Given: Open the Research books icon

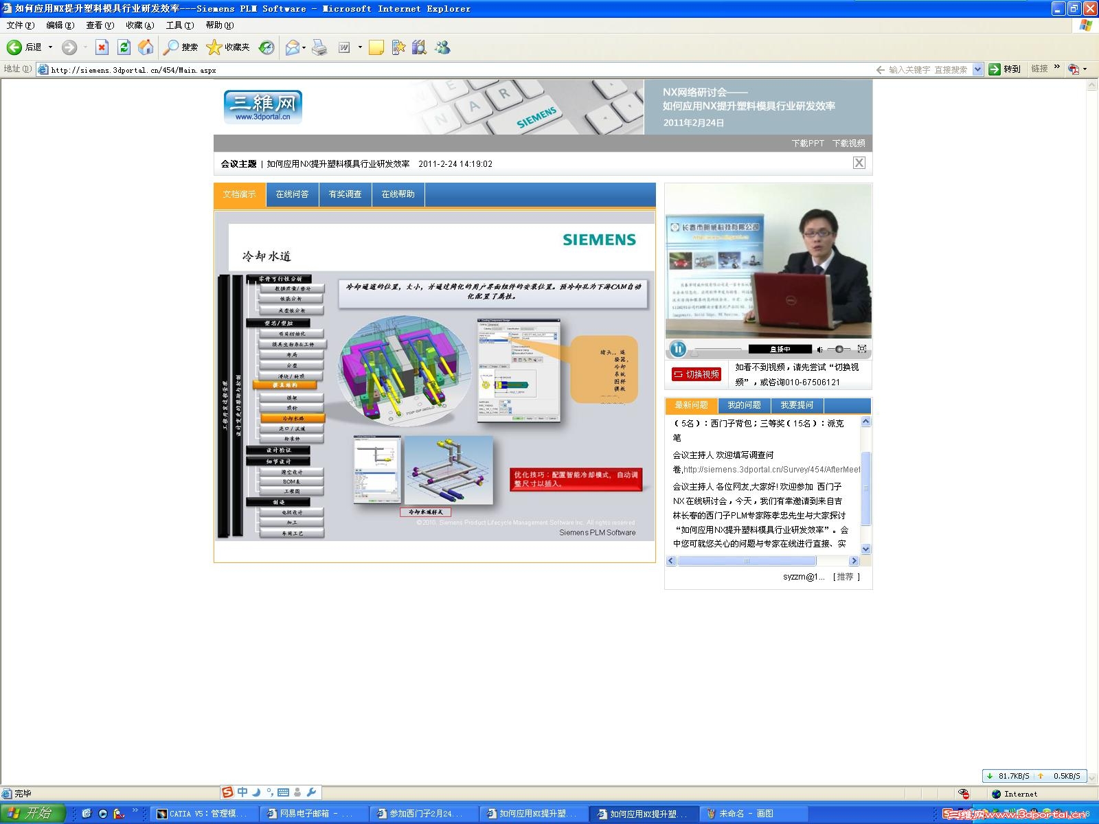Looking at the screenshot, I should [419, 47].
